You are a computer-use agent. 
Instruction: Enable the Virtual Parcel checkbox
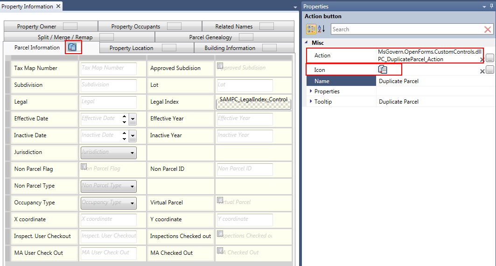[220, 200]
